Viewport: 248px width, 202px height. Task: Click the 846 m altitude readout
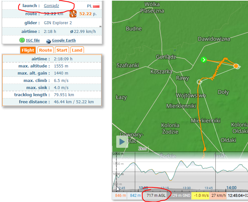(120, 196)
